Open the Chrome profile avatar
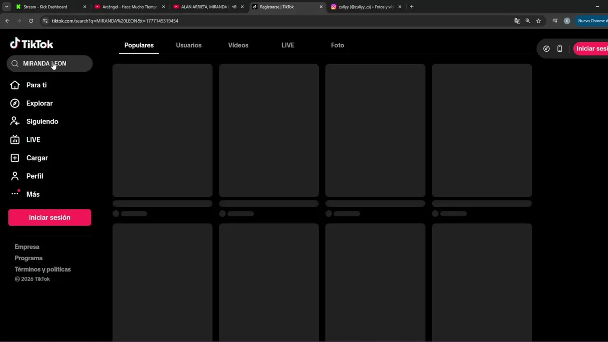 coord(567,21)
